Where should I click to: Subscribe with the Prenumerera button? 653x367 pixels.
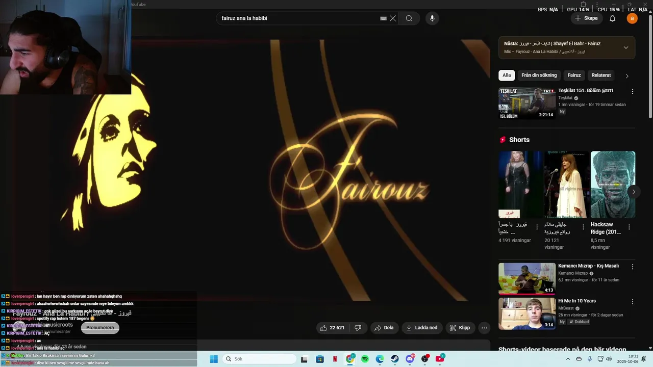point(100,328)
